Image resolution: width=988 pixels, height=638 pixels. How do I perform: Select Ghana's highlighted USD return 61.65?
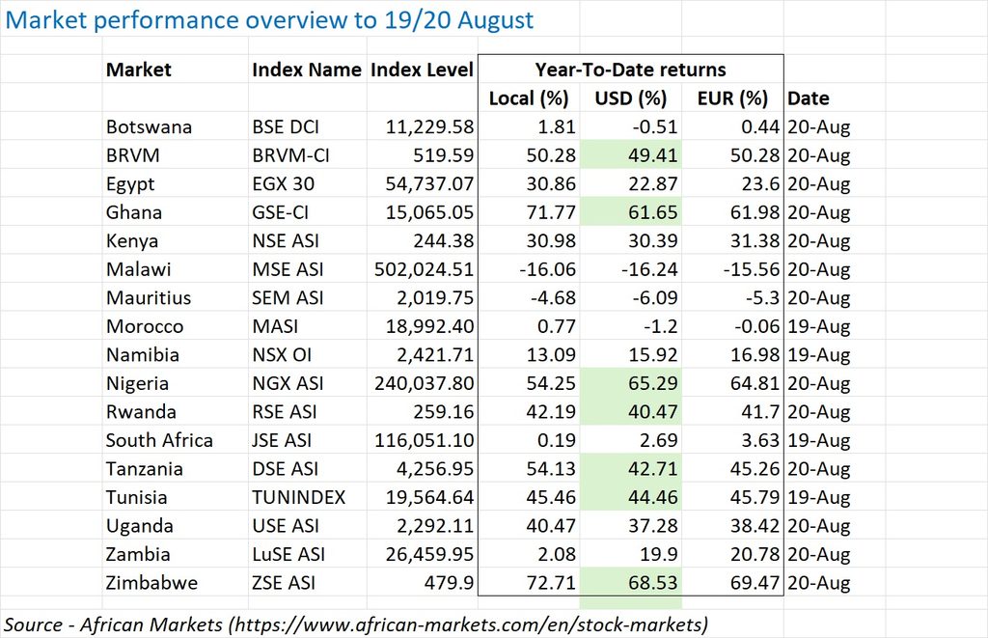coord(631,211)
